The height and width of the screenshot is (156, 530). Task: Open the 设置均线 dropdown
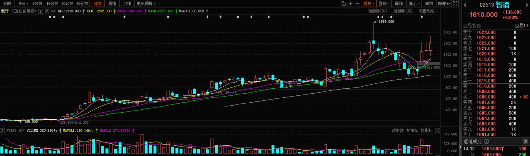click(x=428, y=11)
